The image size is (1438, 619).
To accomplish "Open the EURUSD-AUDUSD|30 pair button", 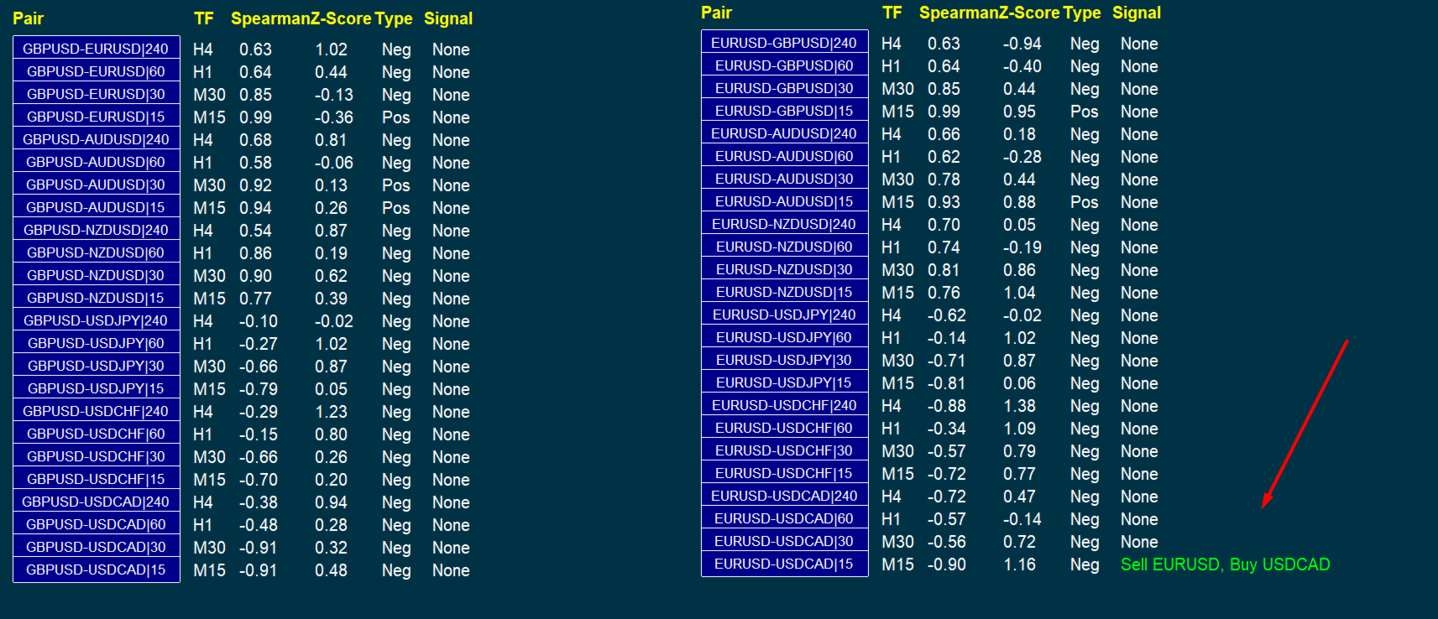I will click(784, 179).
